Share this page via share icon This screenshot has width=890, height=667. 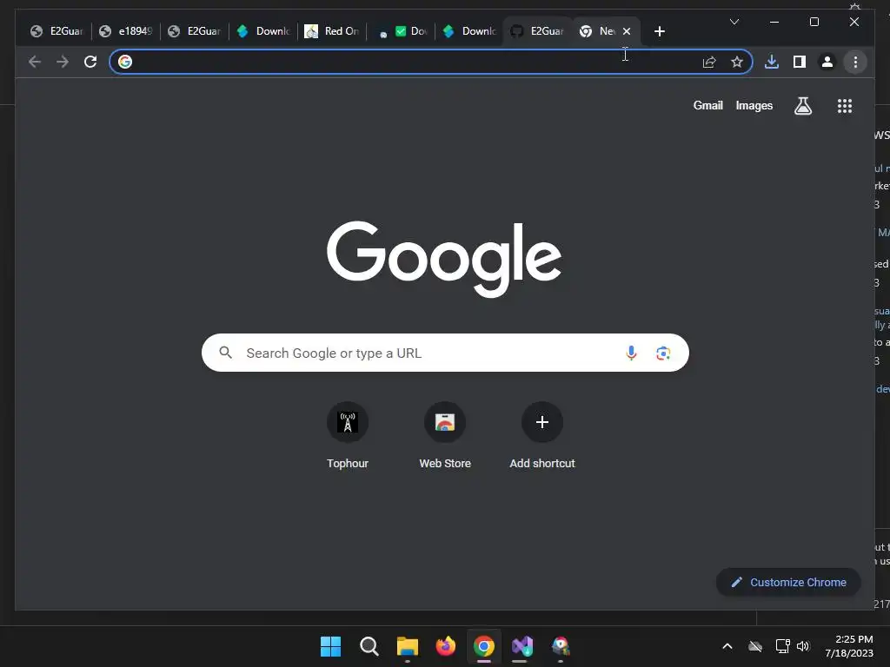709,62
